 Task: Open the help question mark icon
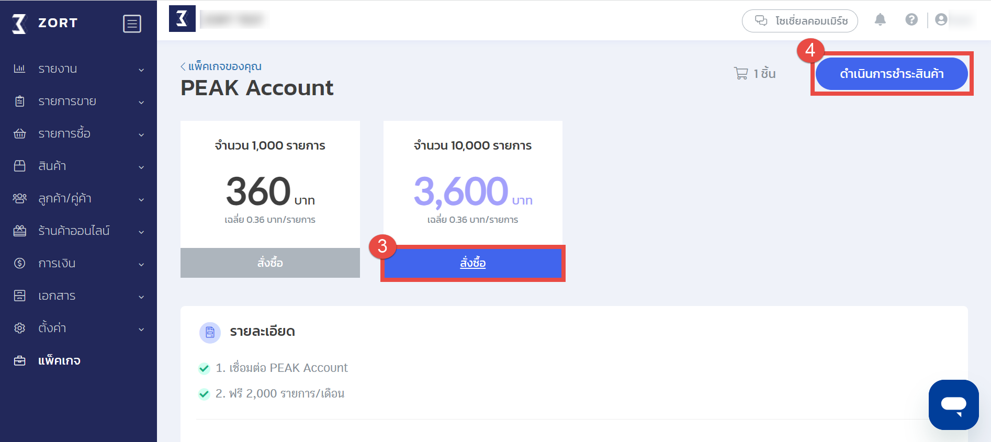point(911,19)
